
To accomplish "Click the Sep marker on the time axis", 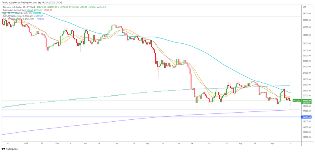I will 272,144.
